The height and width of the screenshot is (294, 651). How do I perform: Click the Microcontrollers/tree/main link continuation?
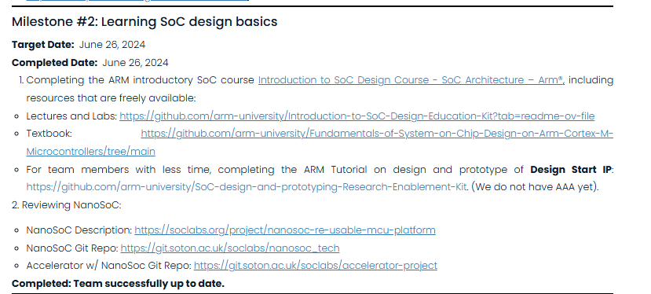pos(90,152)
